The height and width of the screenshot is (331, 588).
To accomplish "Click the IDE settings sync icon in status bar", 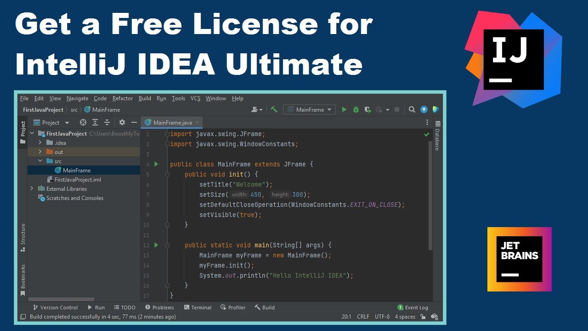I will 435,317.
